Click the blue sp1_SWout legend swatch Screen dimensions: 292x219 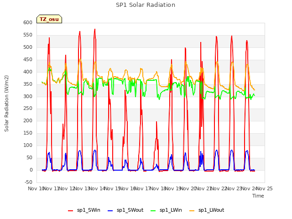(x=110, y=211)
